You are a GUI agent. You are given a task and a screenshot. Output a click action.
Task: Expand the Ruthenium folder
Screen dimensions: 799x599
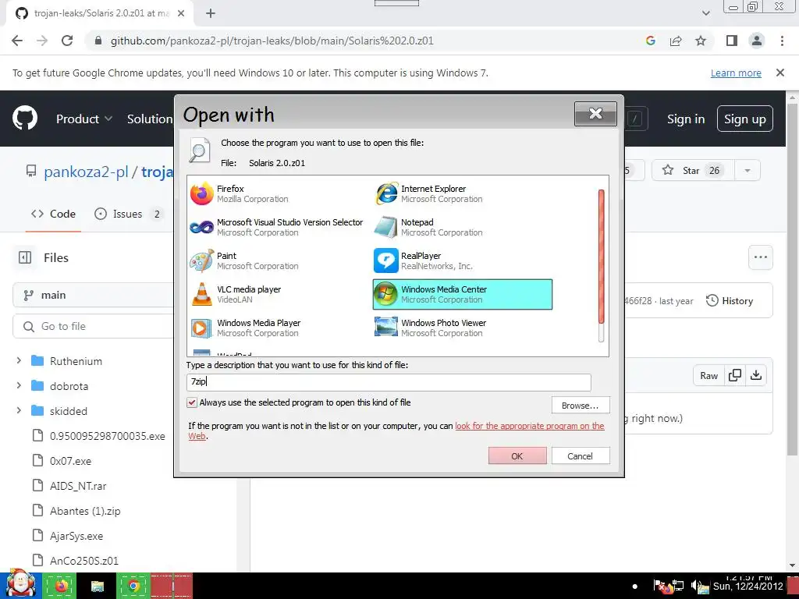tap(19, 360)
